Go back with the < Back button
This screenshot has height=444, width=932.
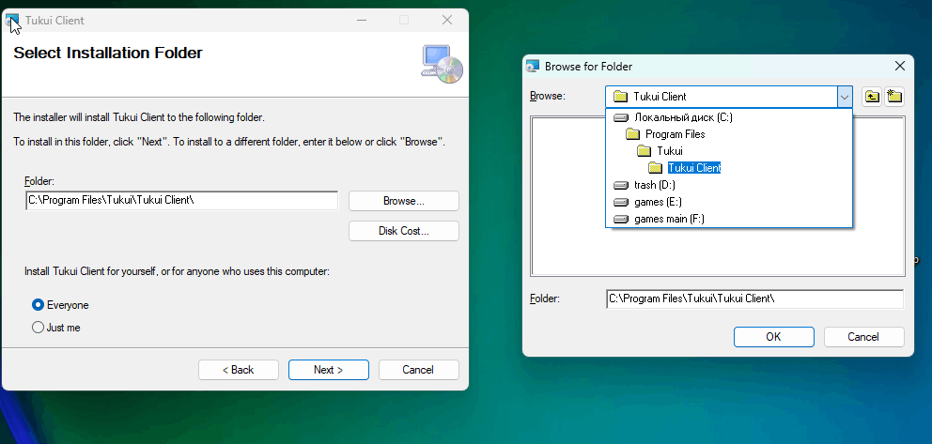click(239, 370)
